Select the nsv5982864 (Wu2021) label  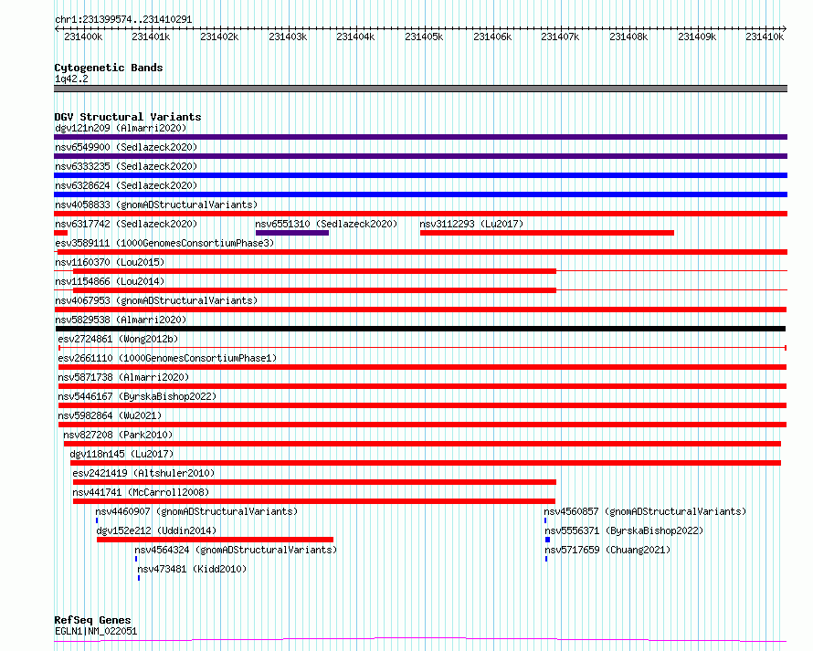[x=110, y=415]
